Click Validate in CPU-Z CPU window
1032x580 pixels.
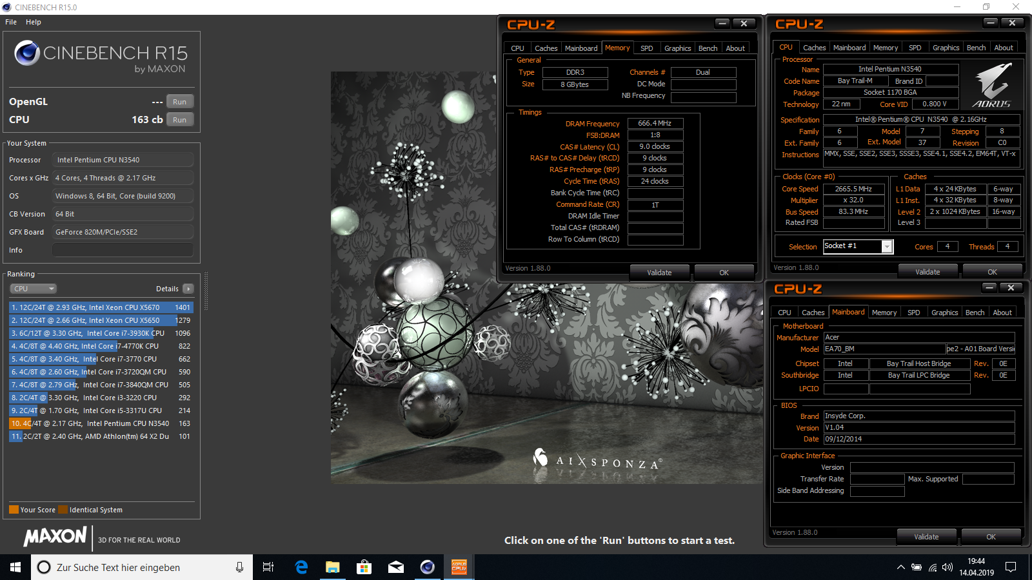point(928,272)
